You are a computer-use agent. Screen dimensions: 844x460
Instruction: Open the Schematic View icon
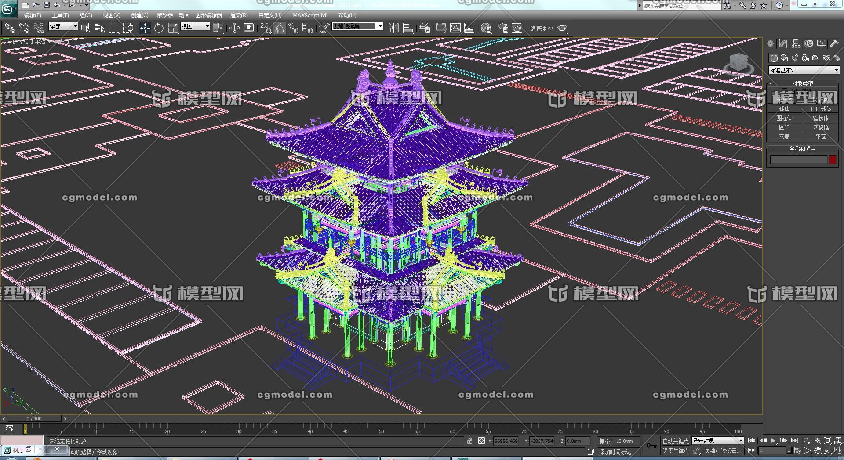(469, 29)
